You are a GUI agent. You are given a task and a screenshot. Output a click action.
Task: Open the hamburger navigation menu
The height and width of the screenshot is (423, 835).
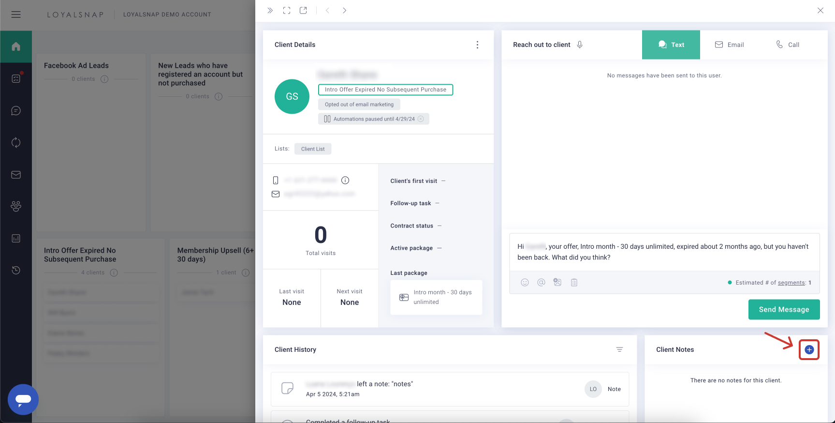(x=16, y=15)
